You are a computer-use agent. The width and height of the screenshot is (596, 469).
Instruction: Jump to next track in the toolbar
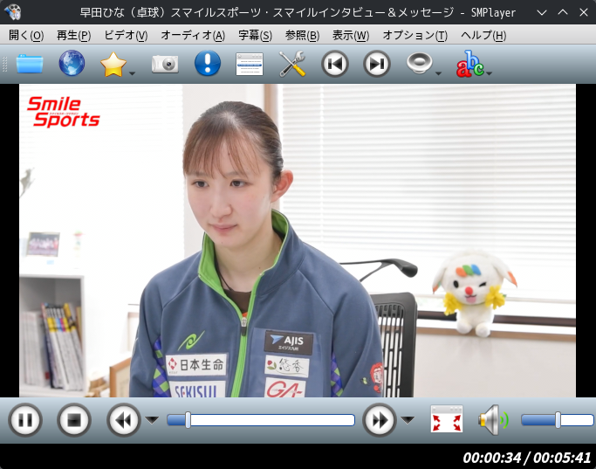point(377,64)
